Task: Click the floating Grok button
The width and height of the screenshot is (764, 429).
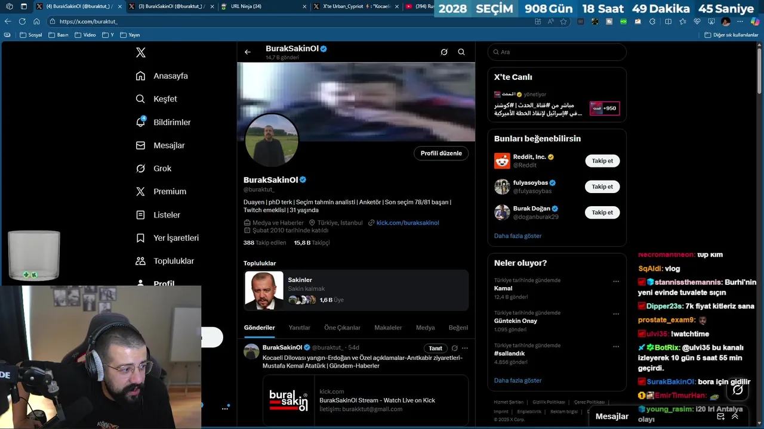Action: click(738, 390)
